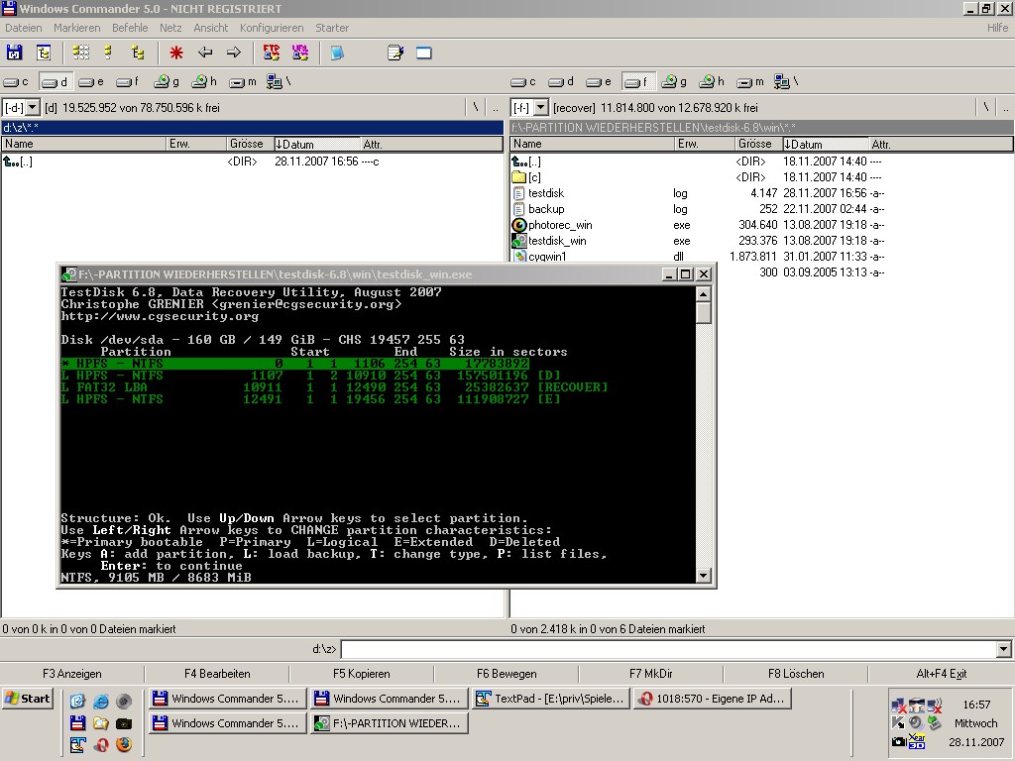Image resolution: width=1015 pixels, height=761 pixels.
Task: Switch to F:\-PARTITION WIEDER... taskbar button
Action: pyautogui.click(x=389, y=723)
